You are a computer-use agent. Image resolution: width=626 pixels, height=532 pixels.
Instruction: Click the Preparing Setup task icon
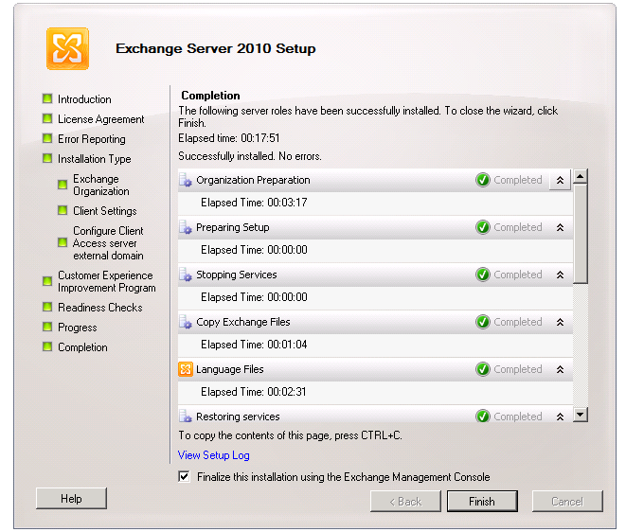[x=186, y=227]
